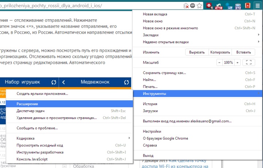
Task: Expand Недавно открытые вкладки submenu arrow
Action: point(259,42)
